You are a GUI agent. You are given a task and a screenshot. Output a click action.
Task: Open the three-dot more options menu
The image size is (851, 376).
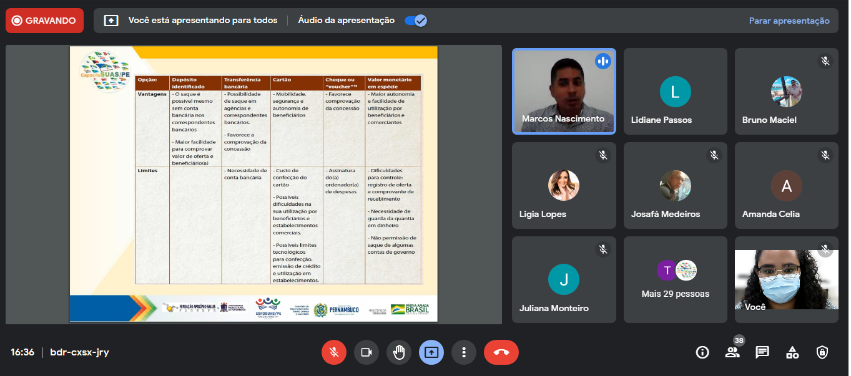pyautogui.click(x=464, y=352)
